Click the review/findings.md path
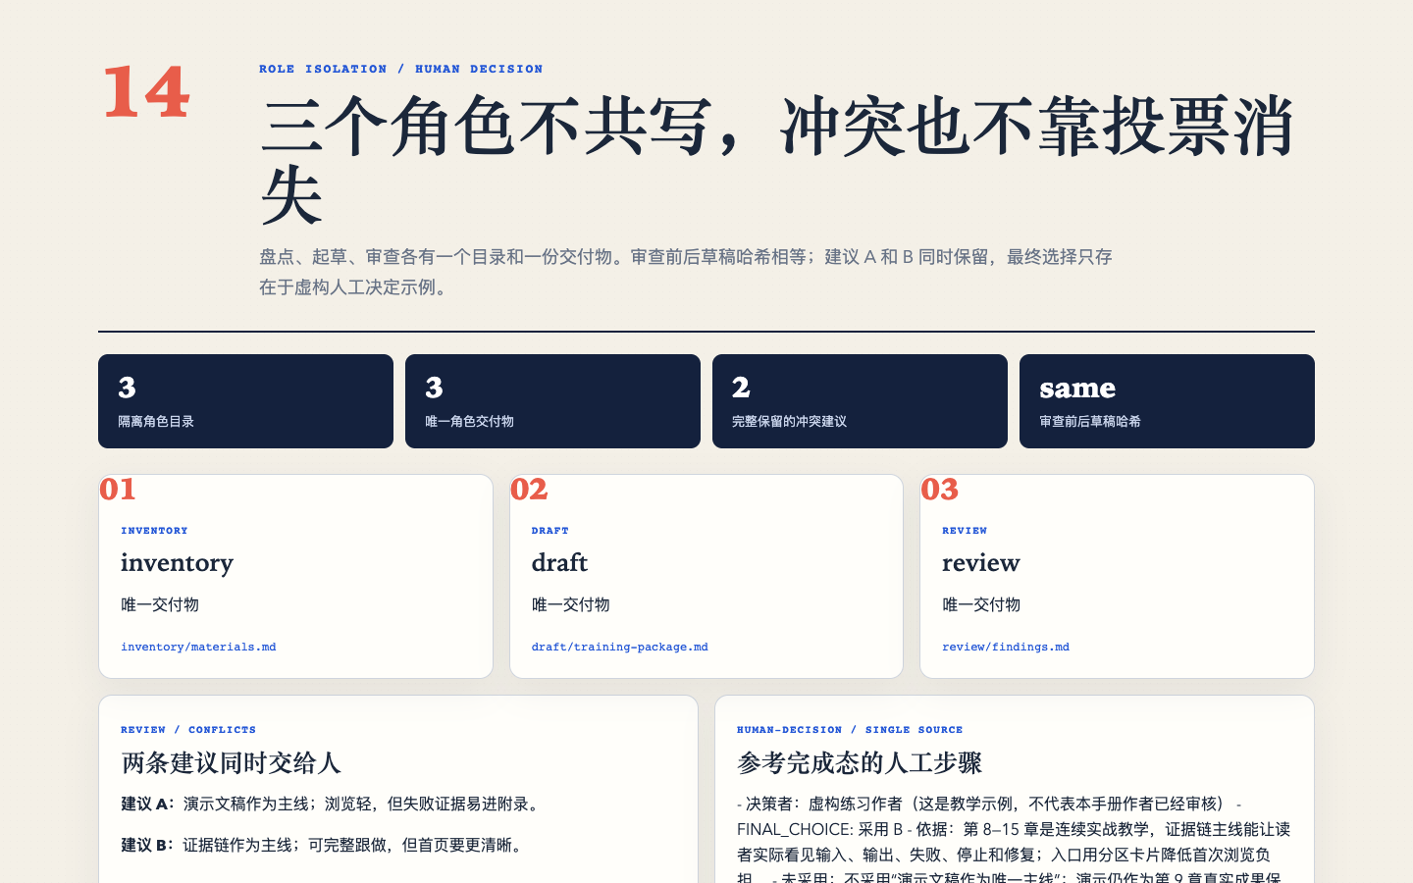 [x=1006, y=648]
